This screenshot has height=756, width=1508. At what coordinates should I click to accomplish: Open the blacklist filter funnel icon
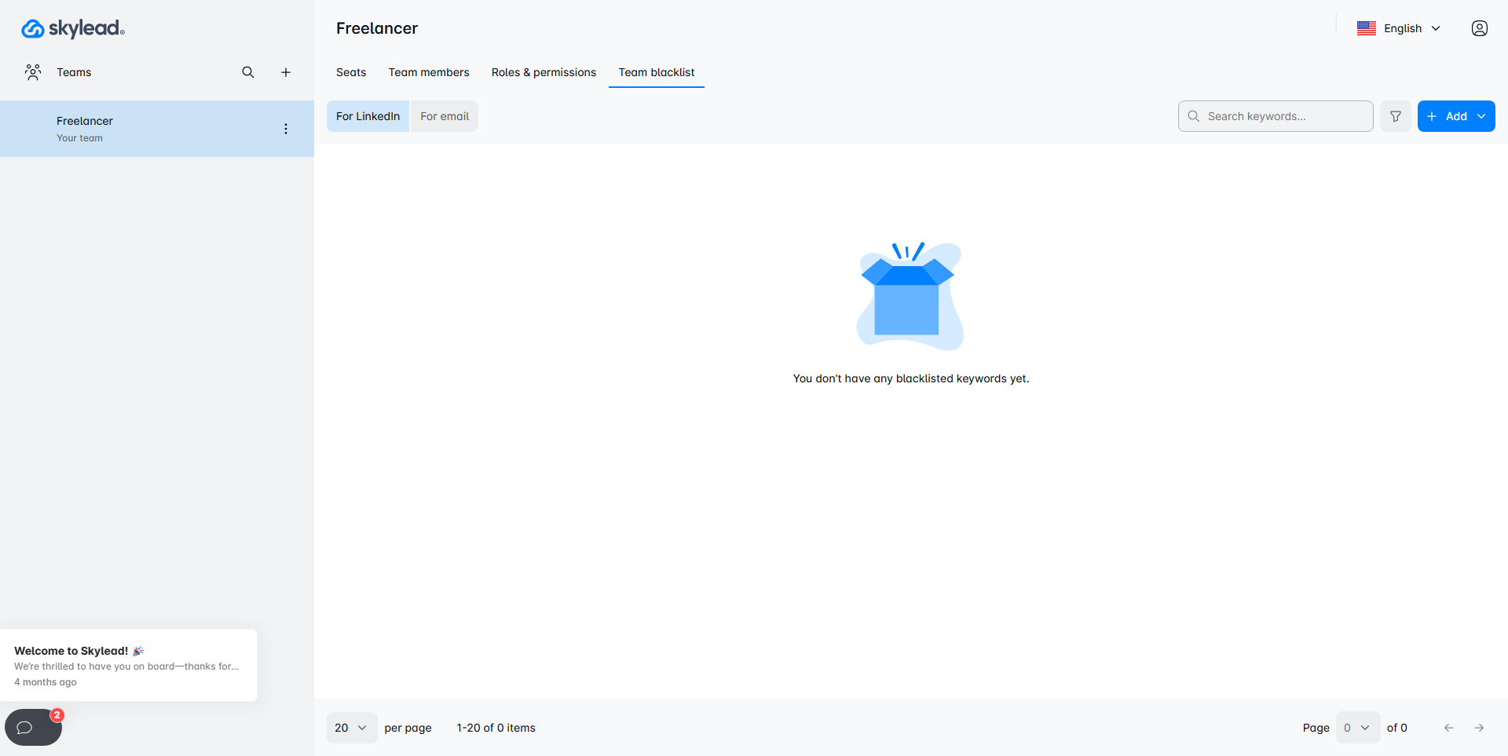coord(1396,116)
